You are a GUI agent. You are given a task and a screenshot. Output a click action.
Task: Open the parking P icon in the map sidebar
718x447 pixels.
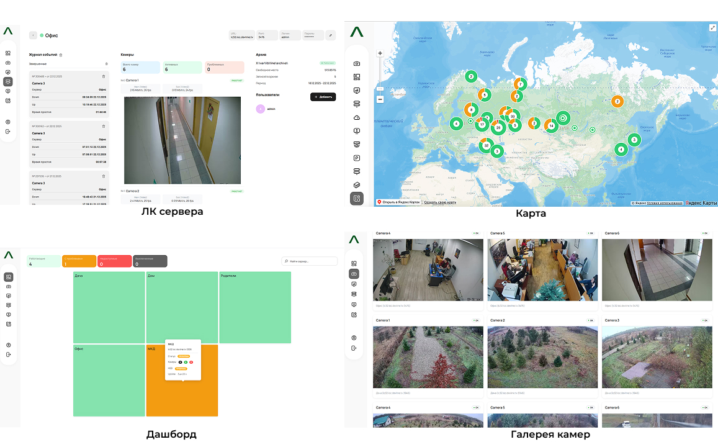tap(357, 158)
